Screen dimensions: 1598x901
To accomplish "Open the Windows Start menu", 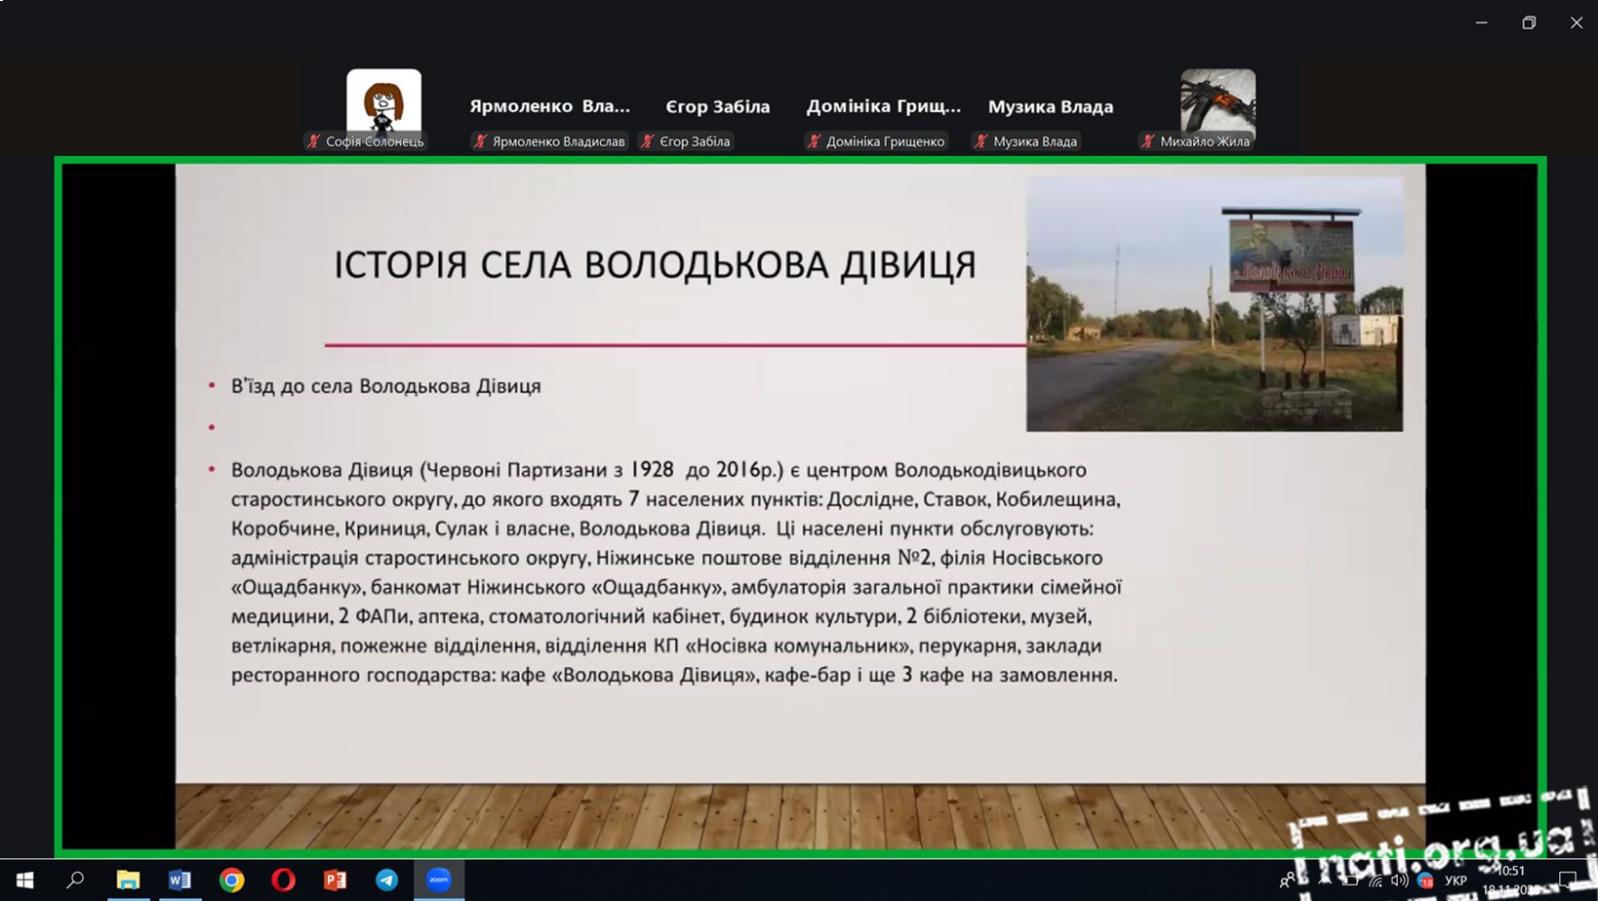I will tap(24, 880).
